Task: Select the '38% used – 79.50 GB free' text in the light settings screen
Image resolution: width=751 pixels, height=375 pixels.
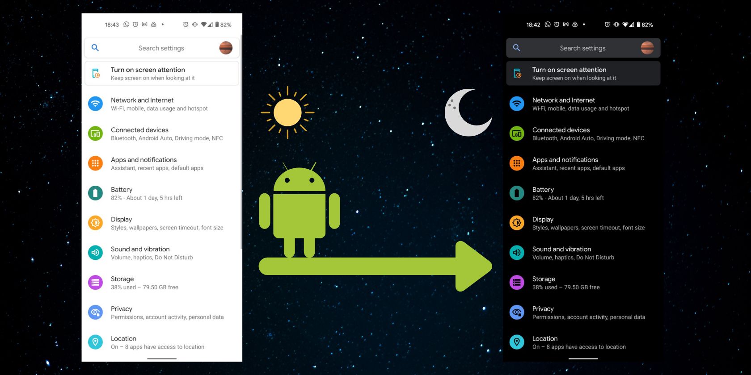Action: coord(144,287)
